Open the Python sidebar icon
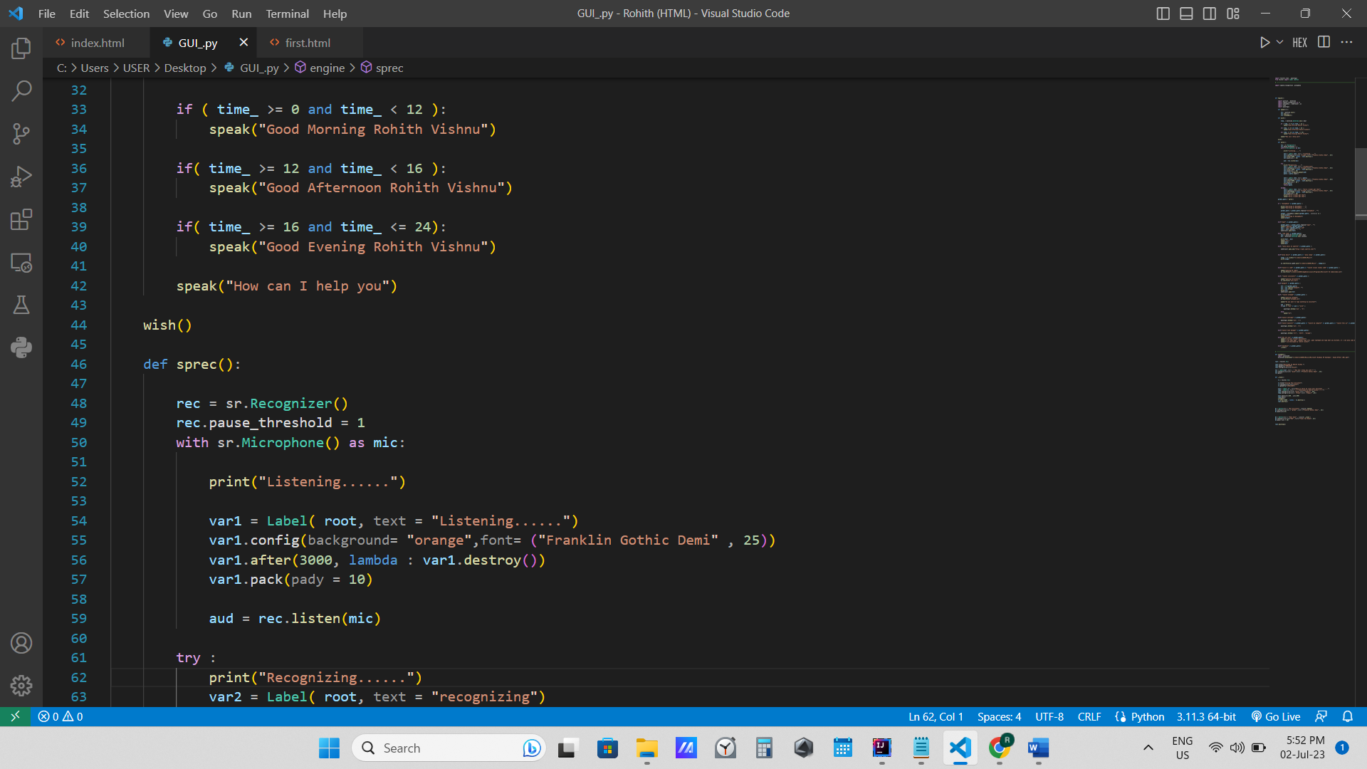The height and width of the screenshot is (769, 1367). [21, 347]
